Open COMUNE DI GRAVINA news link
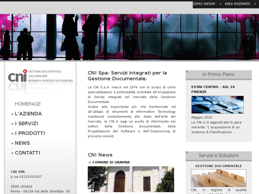Viewport: 259px width, 194px height. pos(111,162)
